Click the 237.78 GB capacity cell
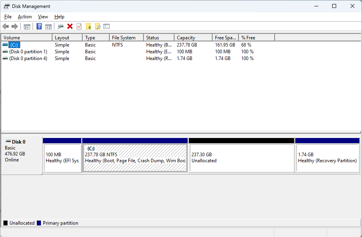The height and width of the screenshot is (237, 362). pyautogui.click(x=187, y=45)
